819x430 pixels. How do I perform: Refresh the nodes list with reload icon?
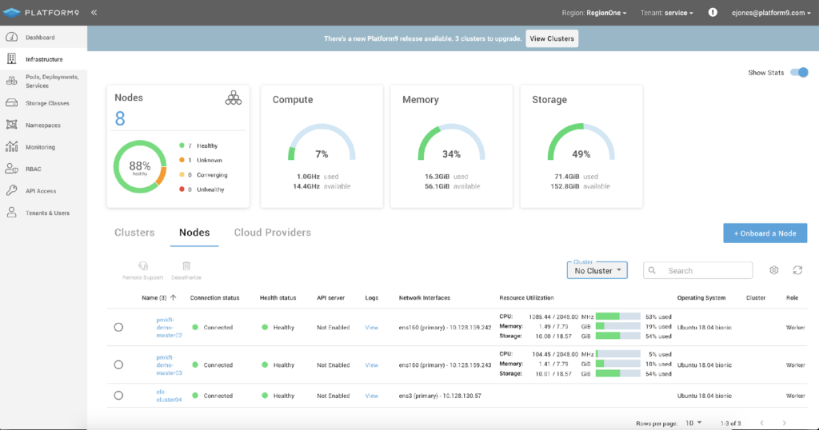coord(797,270)
